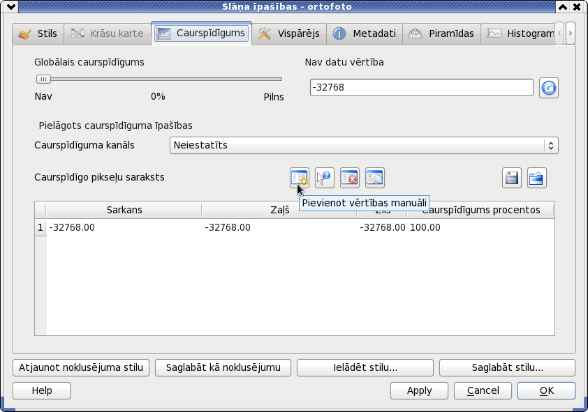The image size is (588, 412).
Task: Click the default values table icon
Action: [x=374, y=178]
